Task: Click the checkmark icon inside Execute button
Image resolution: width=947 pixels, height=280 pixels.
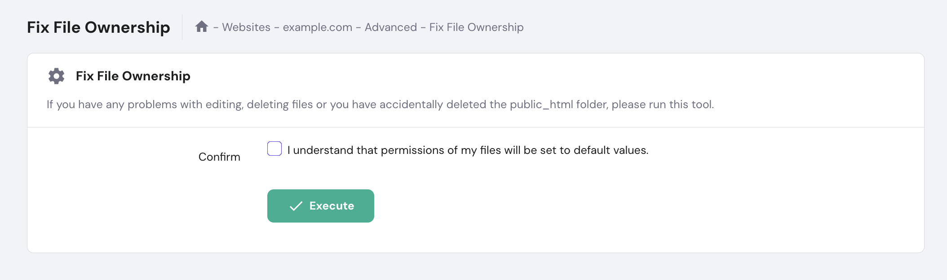Action: pyautogui.click(x=296, y=206)
